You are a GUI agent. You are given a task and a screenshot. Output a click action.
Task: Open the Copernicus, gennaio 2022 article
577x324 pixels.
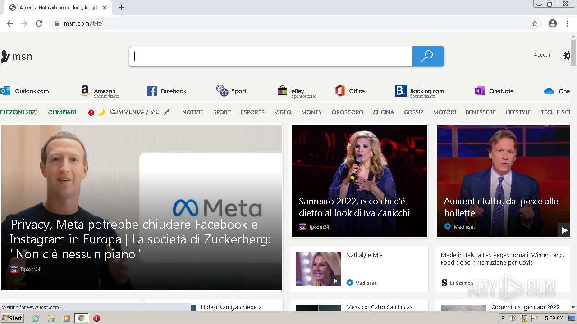pos(525,307)
